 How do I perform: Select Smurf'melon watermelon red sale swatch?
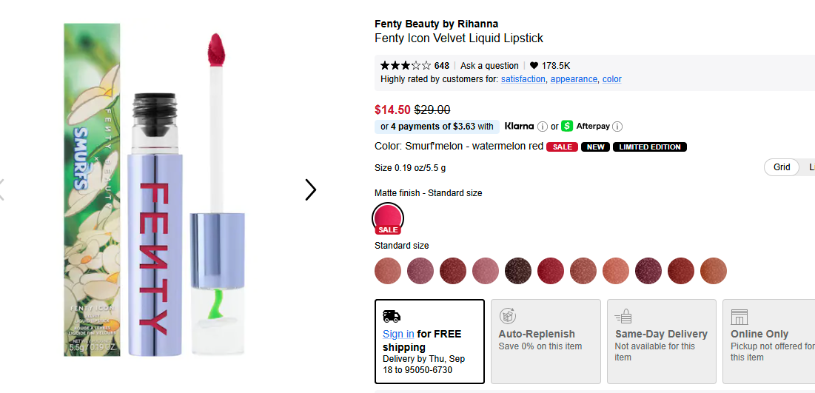[x=389, y=217]
